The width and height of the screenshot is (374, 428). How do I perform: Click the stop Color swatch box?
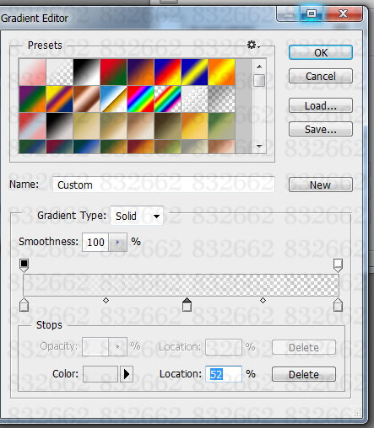pos(100,374)
